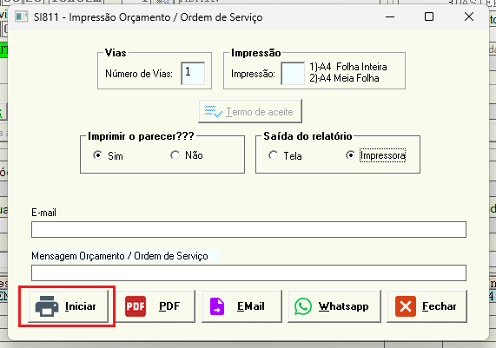Choose Tela as report output
Viewport: 496px width, 348px height.
point(273,155)
